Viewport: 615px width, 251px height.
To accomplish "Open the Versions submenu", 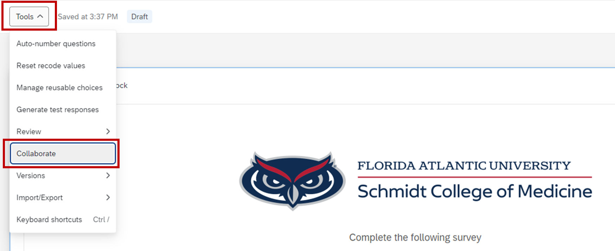I will pos(63,175).
